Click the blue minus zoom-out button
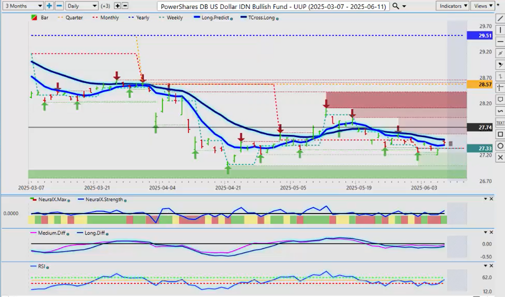This screenshot has height=297, width=505. pyautogui.click(x=59, y=6)
